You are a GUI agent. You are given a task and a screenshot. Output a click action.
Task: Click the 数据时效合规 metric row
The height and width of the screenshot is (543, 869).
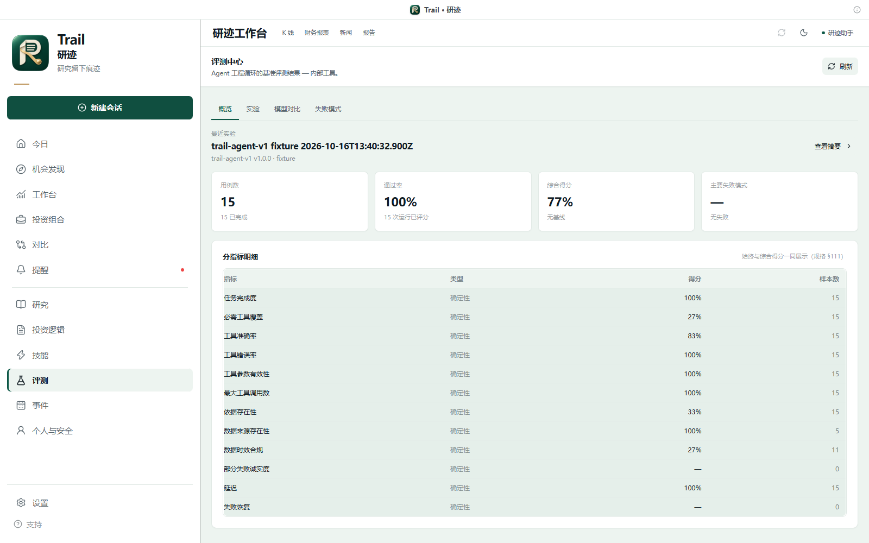pos(534,450)
